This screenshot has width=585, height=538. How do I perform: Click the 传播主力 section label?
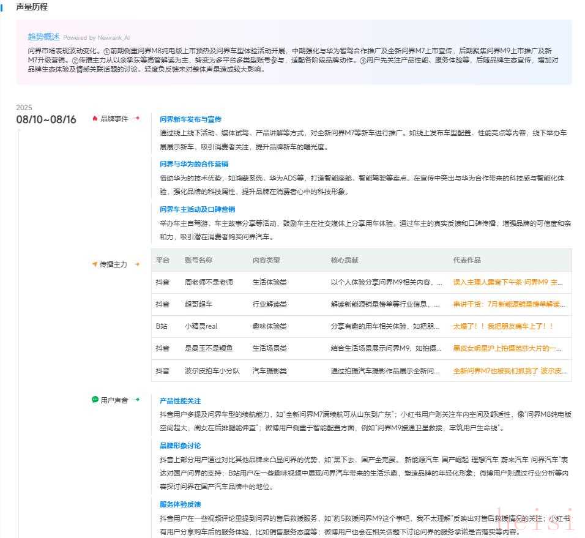[x=113, y=264]
